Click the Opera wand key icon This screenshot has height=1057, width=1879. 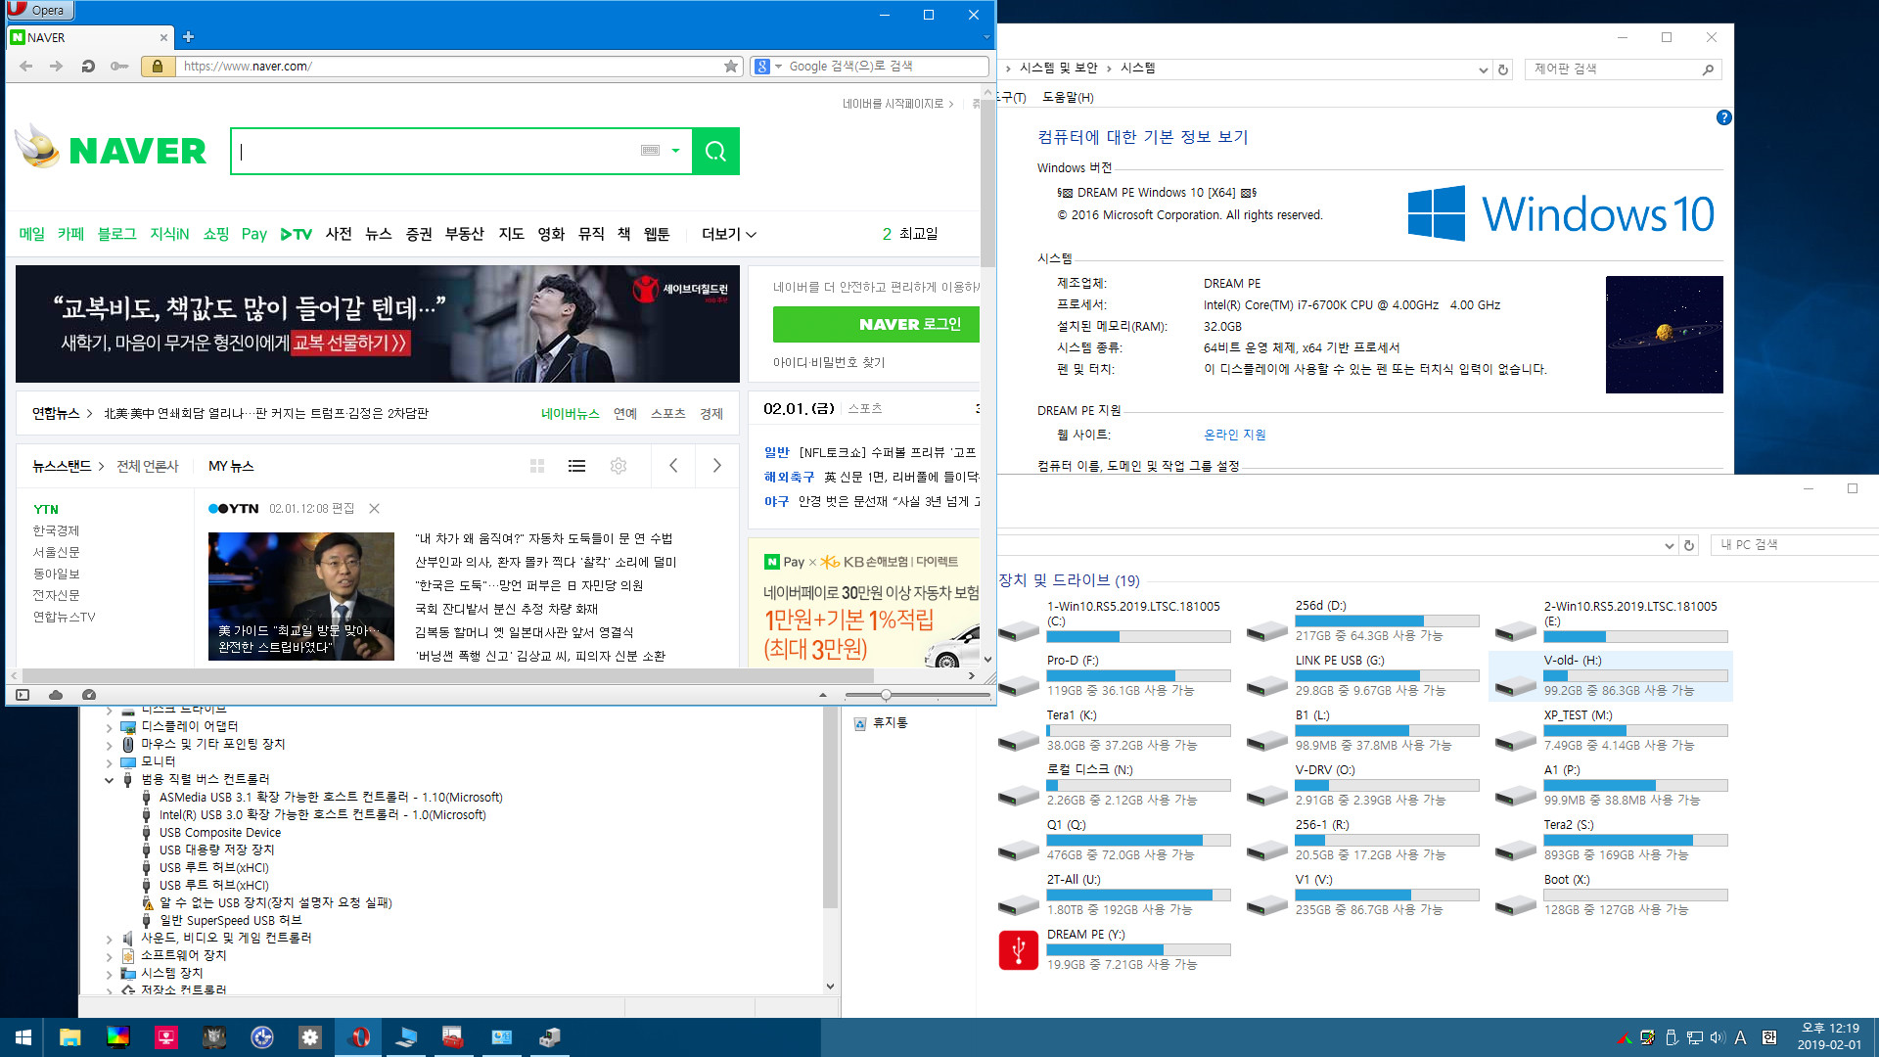pyautogui.click(x=119, y=66)
